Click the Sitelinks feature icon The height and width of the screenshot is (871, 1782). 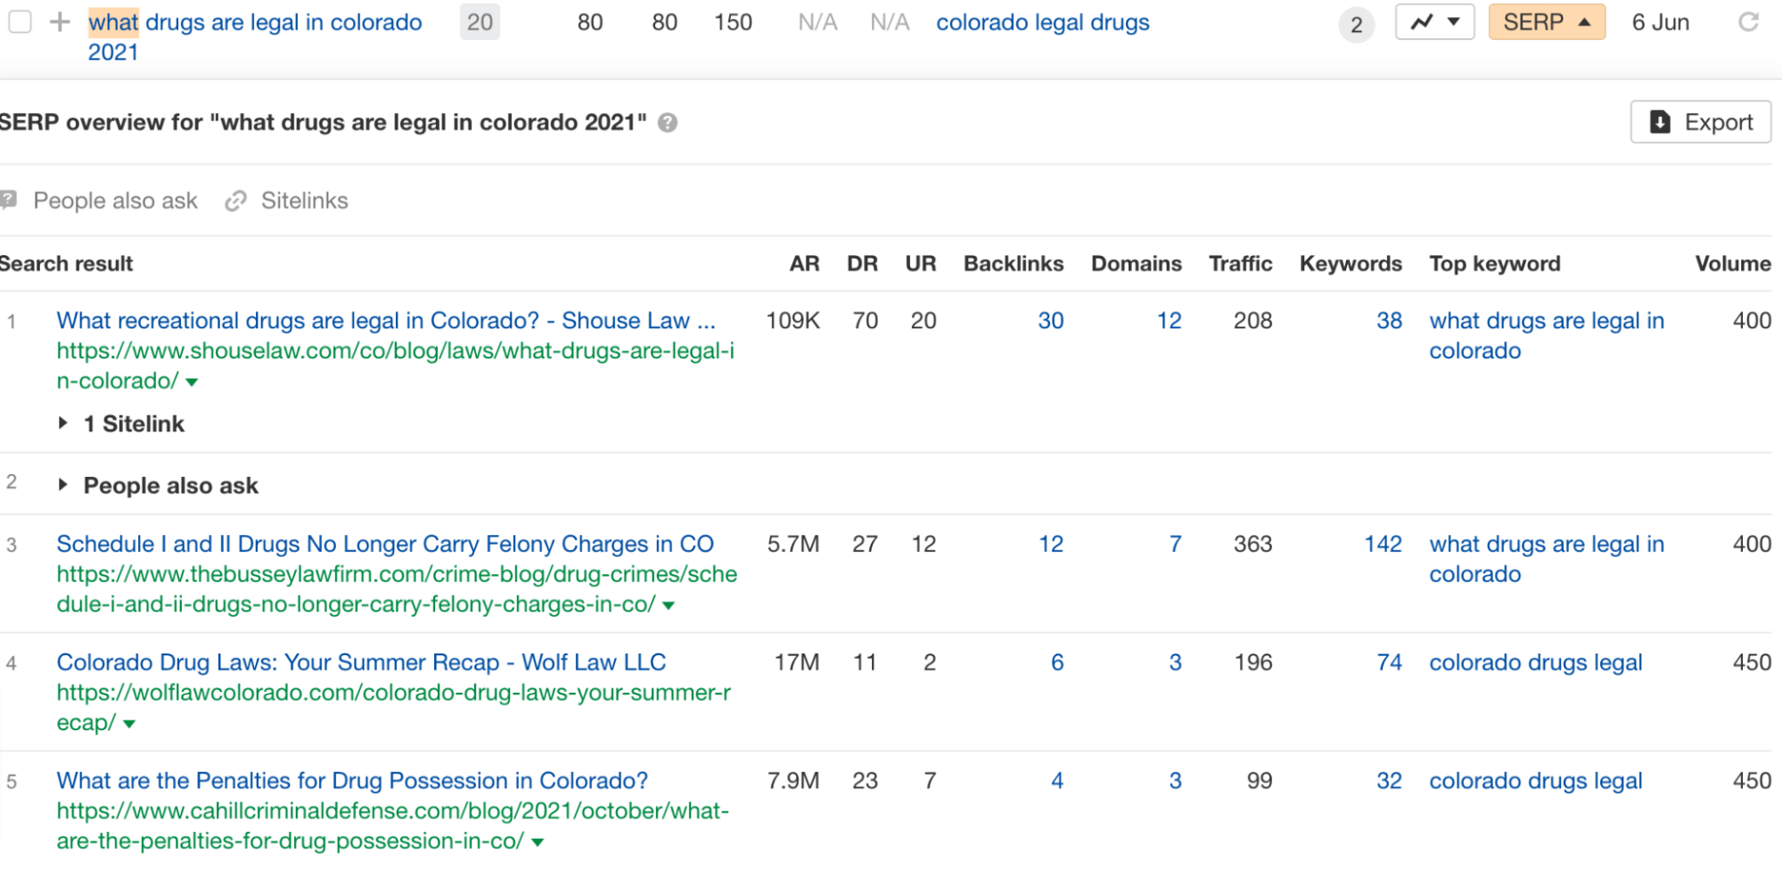tap(235, 200)
